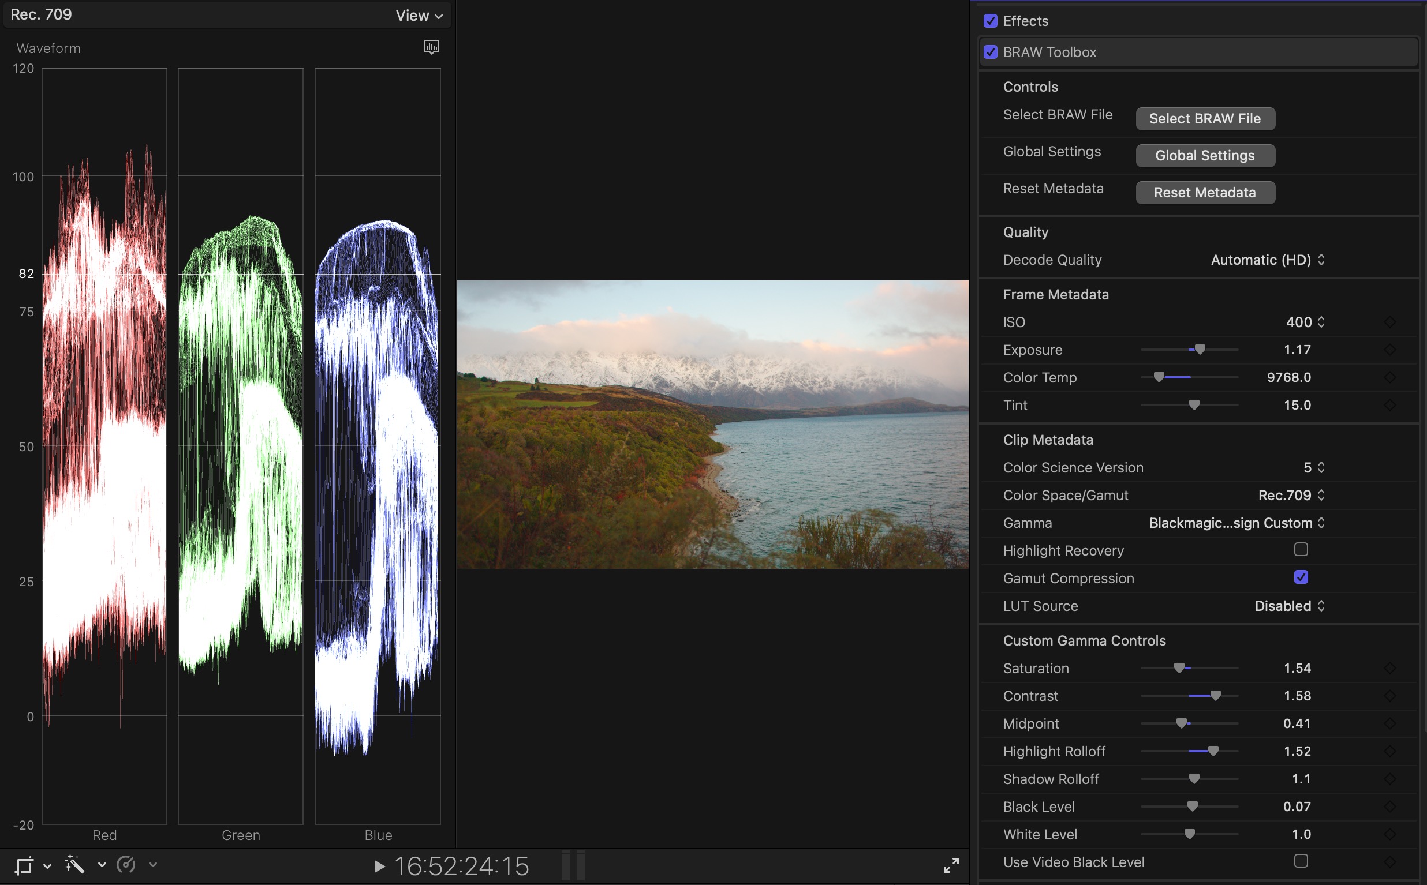Expand the Retime menu chevron

[x=153, y=864]
